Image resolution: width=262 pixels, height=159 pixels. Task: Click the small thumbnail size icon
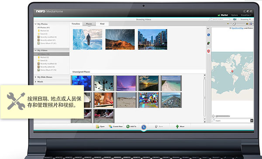tap(228, 24)
